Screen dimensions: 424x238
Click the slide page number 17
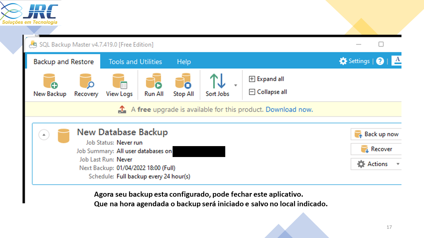click(389, 227)
